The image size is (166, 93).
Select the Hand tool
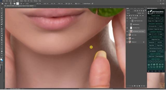click(x=2, y=51)
